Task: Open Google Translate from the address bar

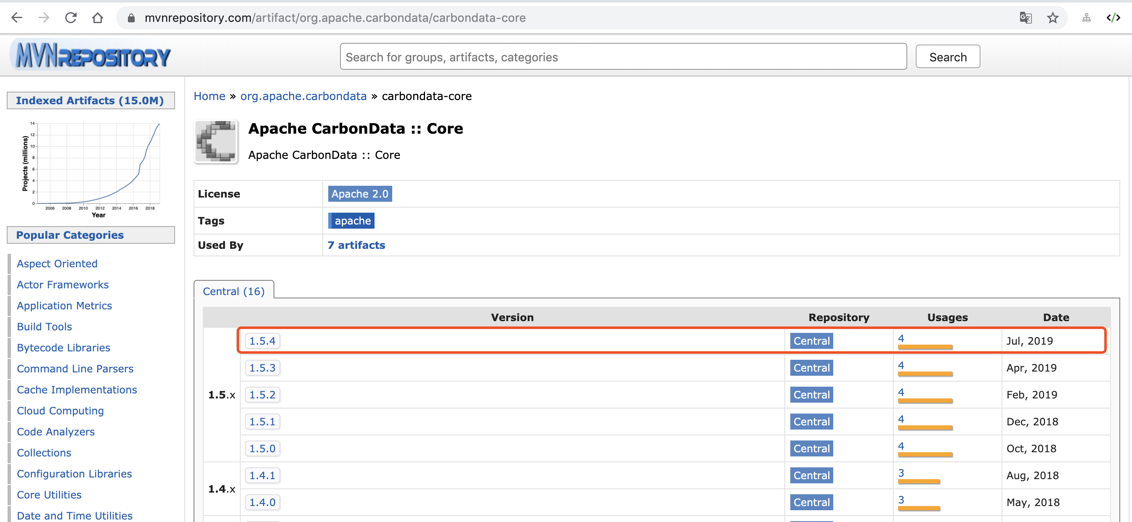Action: 1026,18
